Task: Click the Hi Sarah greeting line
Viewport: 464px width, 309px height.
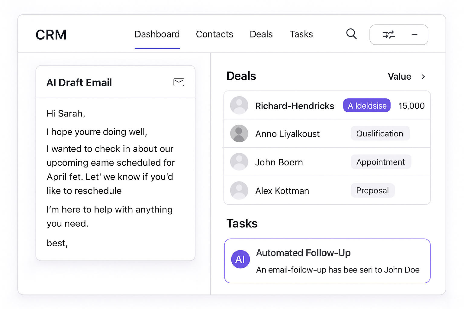Action: (x=66, y=113)
